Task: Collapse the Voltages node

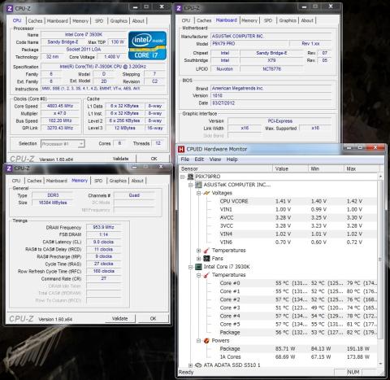Action: pyautogui.click(x=198, y=193)
